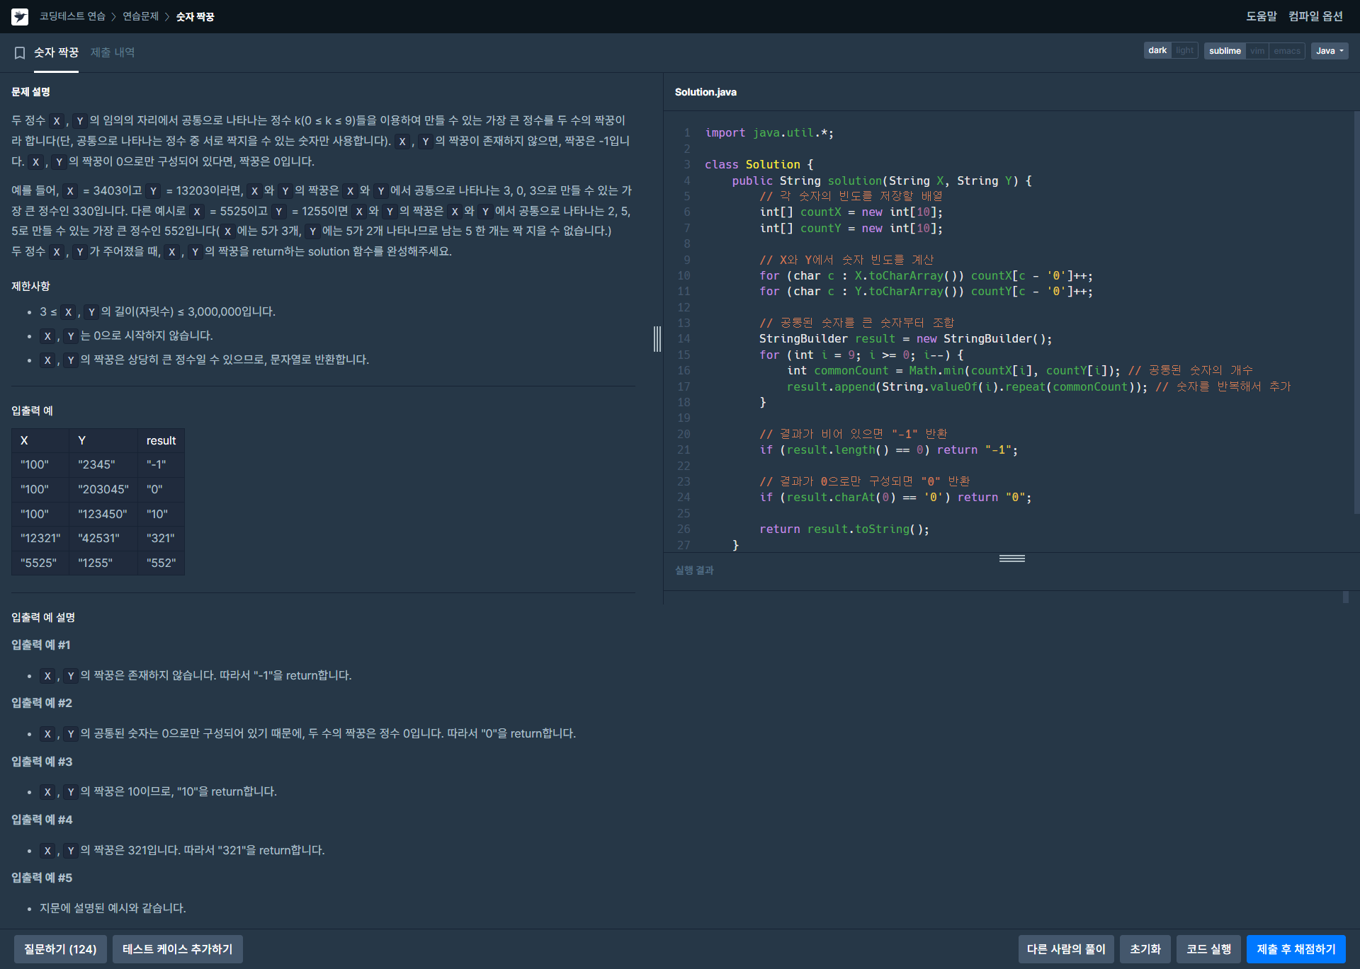Select emacs keymap mode
The image size is (1360, 969).
[1286, 51]
